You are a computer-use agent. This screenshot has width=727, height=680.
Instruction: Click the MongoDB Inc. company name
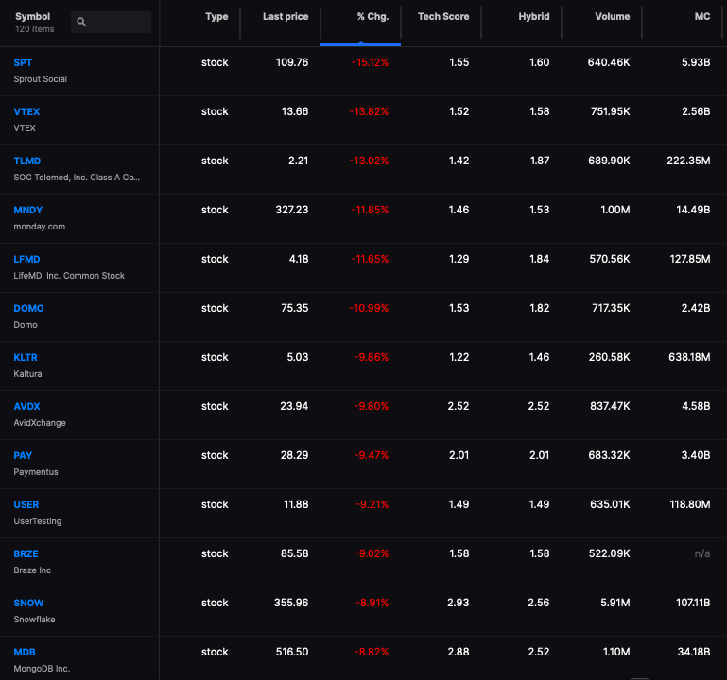[42, 669]
